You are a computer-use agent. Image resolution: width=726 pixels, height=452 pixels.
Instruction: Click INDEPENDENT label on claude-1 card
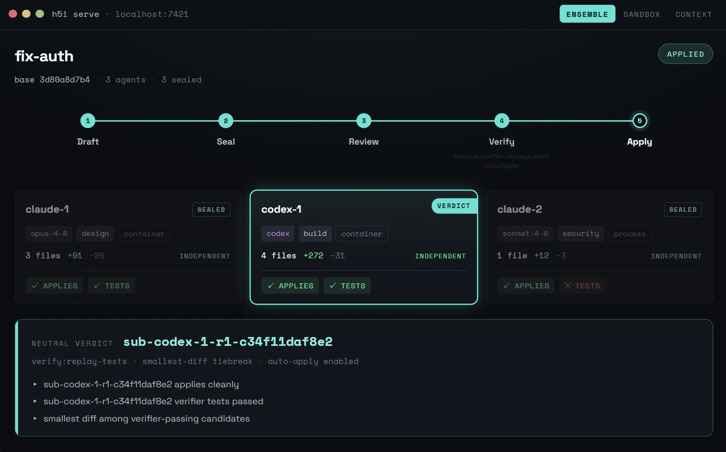(205, 256)
